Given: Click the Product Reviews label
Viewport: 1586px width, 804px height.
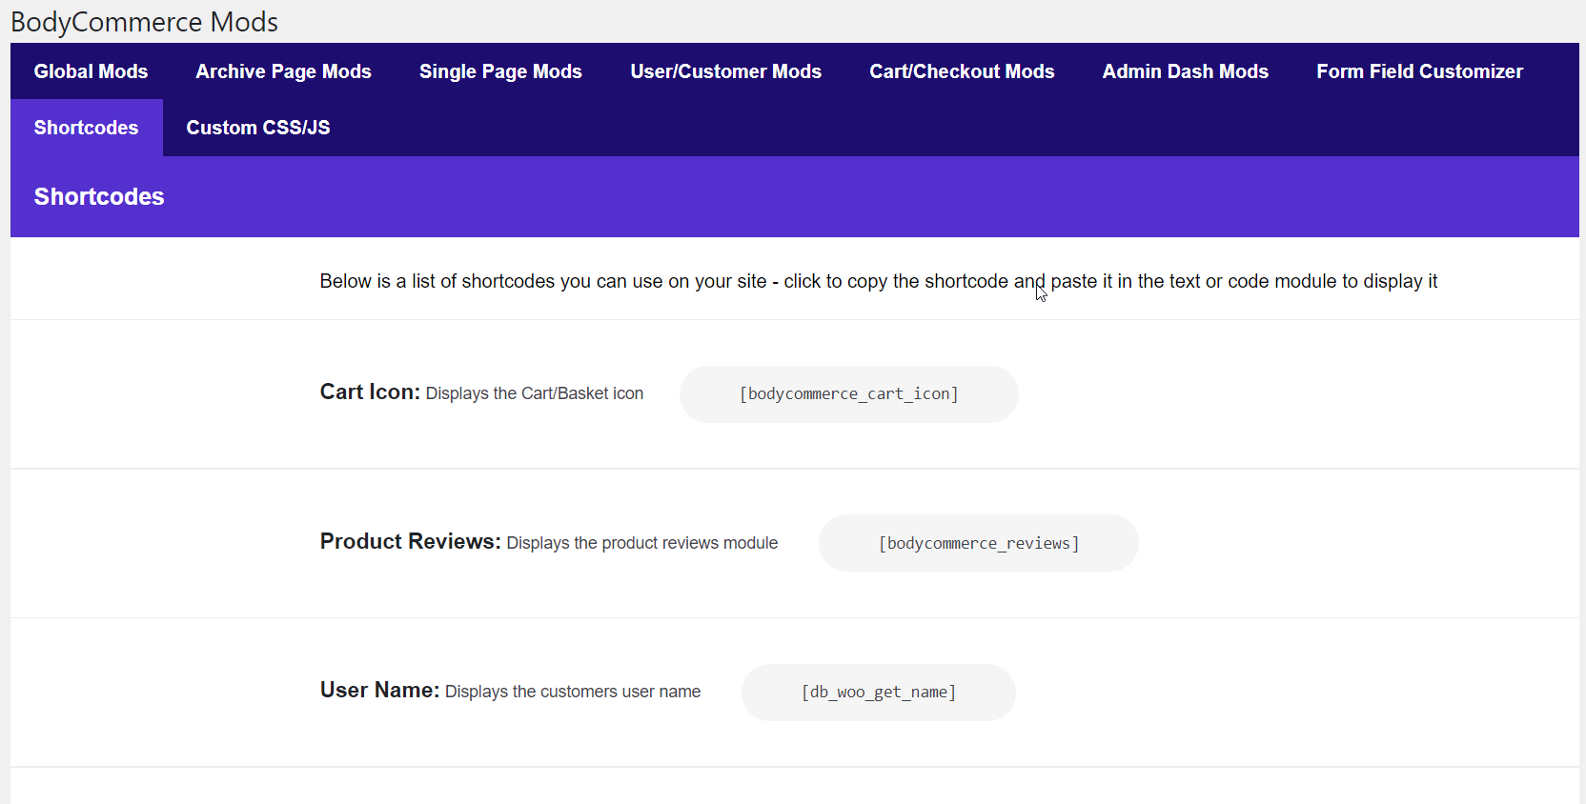Looking at the screenshot, I should coord(410,542).
